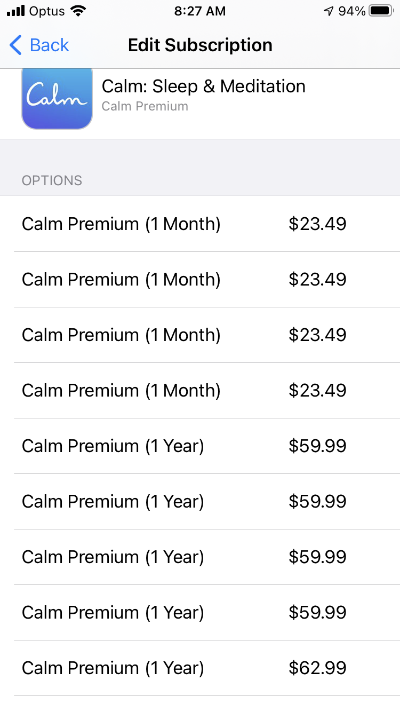Tap the location services arrow icon

(x=329, y=11)
